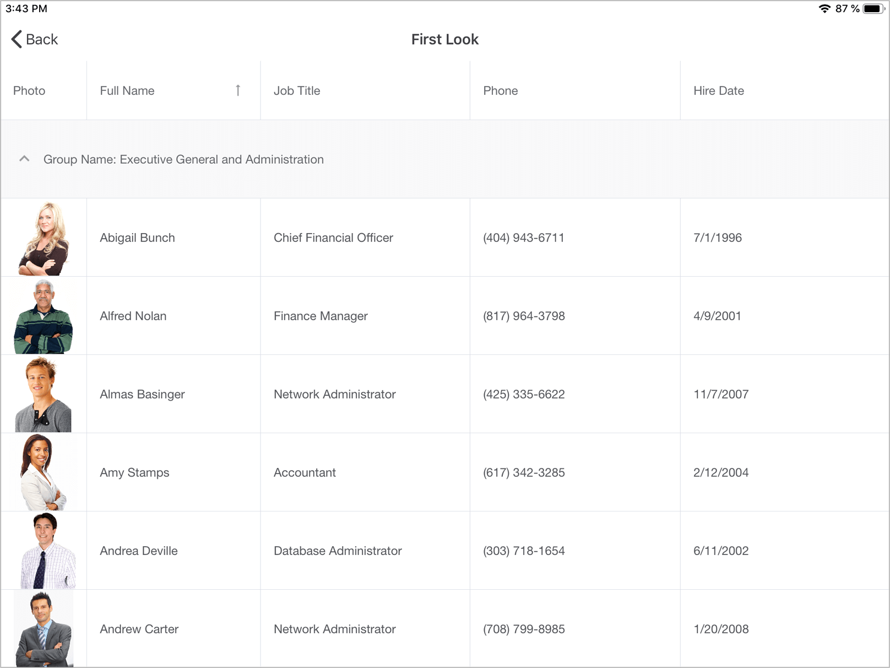Click the ascending sort arrow on Full Name
890x668 pixels.
tap(238, 90)
